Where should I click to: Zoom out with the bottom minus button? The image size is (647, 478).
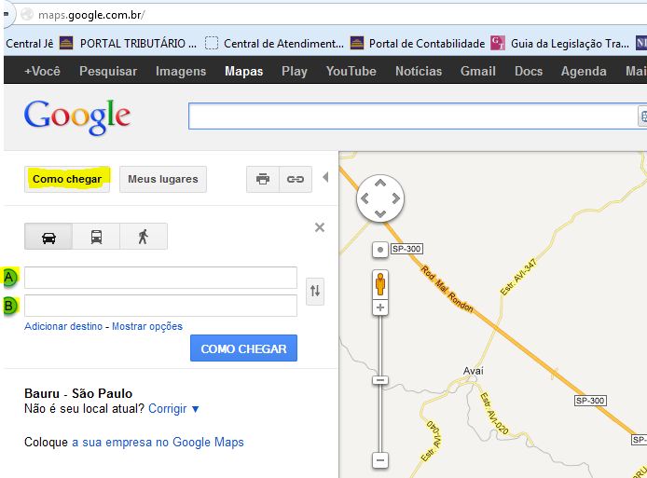coord(380,460)
